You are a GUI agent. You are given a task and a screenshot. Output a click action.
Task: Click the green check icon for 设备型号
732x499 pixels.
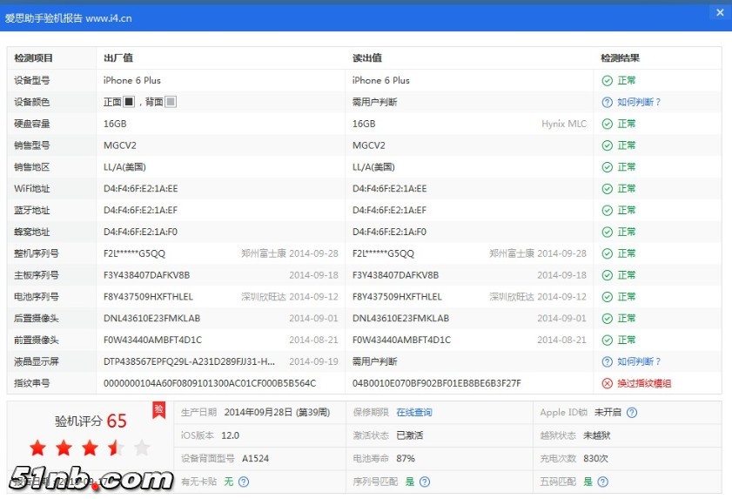[607, 80]
